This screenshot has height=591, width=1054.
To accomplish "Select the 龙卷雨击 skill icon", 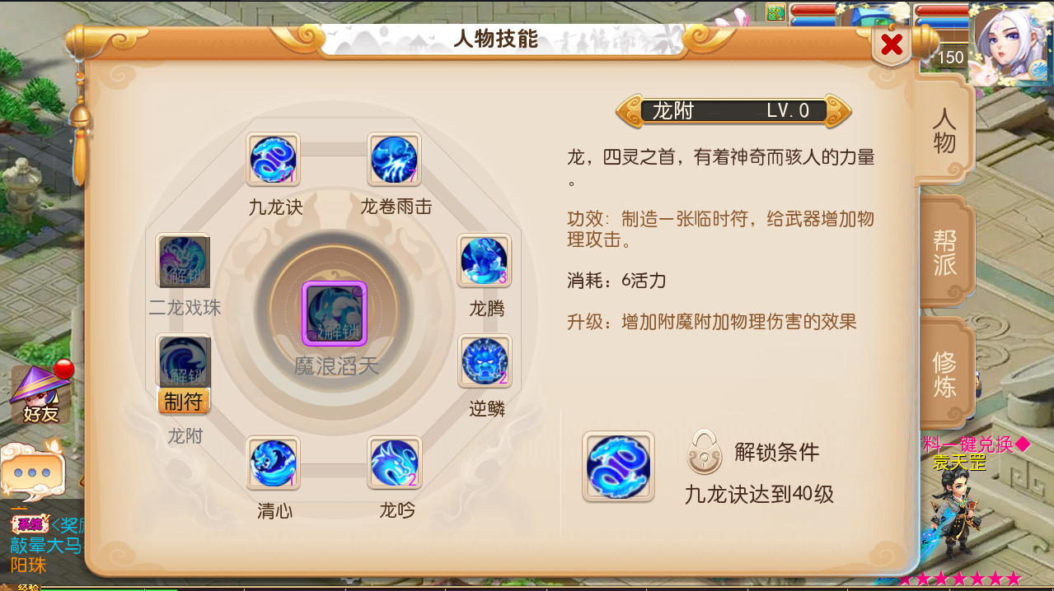I will [x=394, y=160].
